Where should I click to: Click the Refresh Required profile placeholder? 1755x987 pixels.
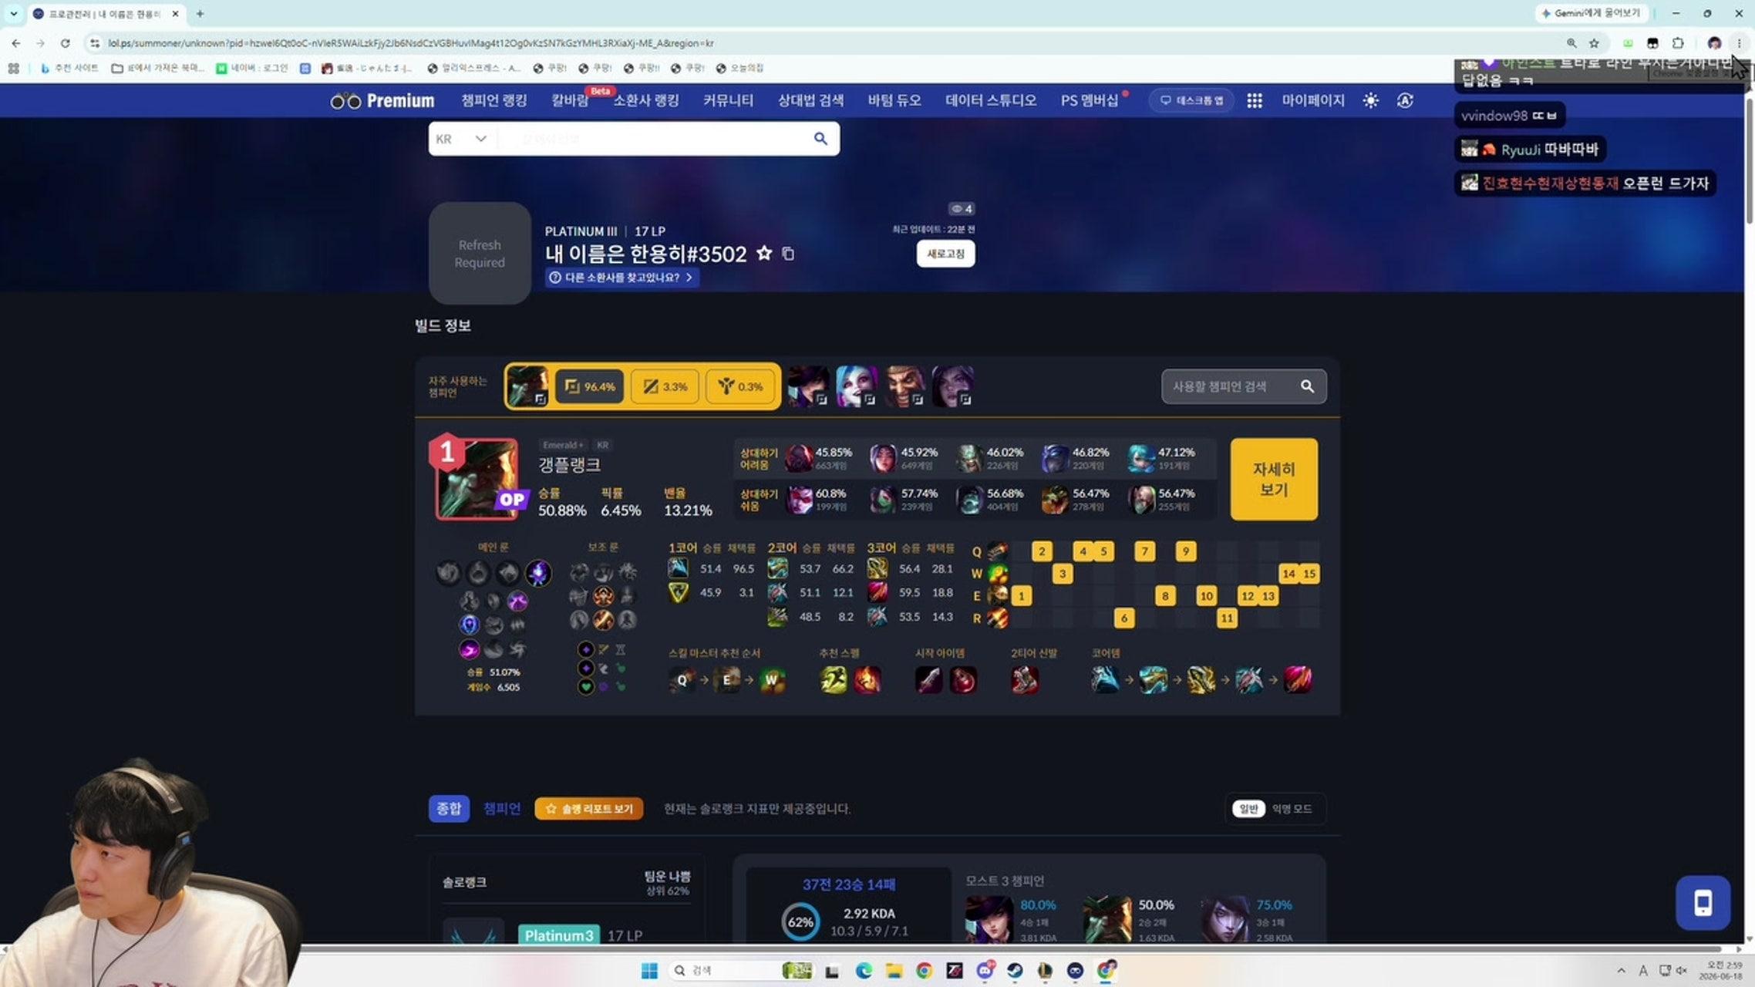[480, 253]
